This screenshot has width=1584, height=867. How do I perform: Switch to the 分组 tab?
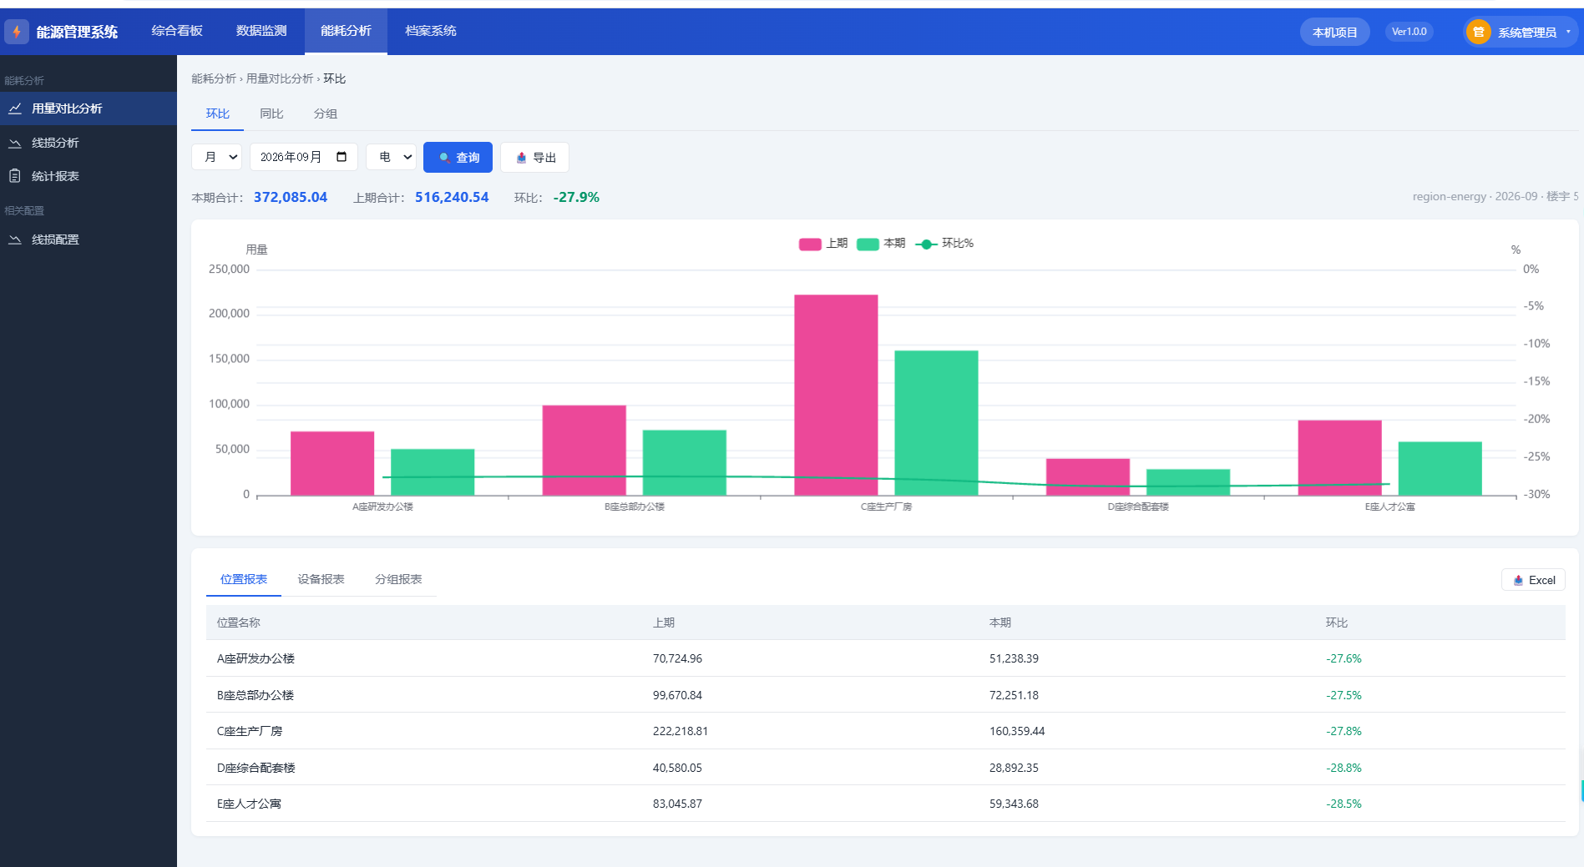pyautogui.click(x=325, y=113)
